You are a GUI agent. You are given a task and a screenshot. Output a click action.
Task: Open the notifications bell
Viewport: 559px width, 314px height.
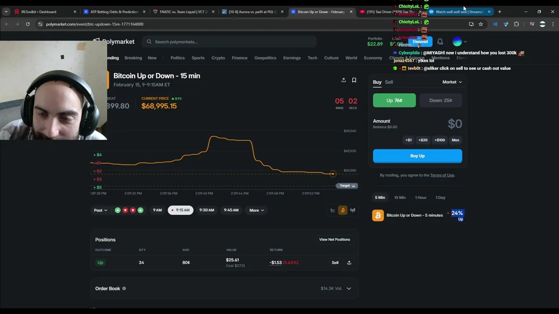[x=440, y=41]
